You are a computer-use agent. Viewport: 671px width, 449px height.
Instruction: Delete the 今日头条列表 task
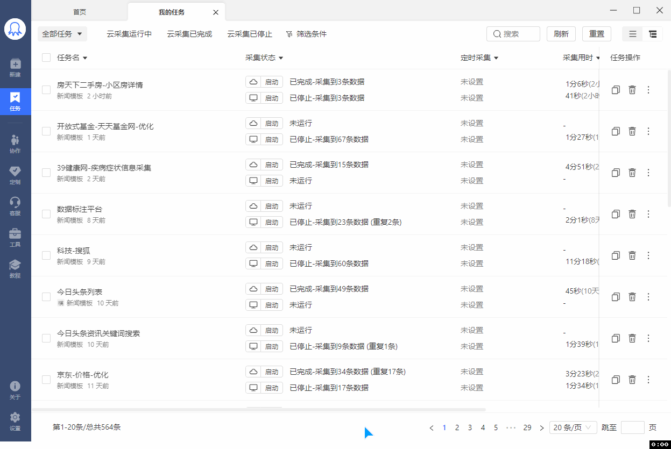[x=632, y=297]
